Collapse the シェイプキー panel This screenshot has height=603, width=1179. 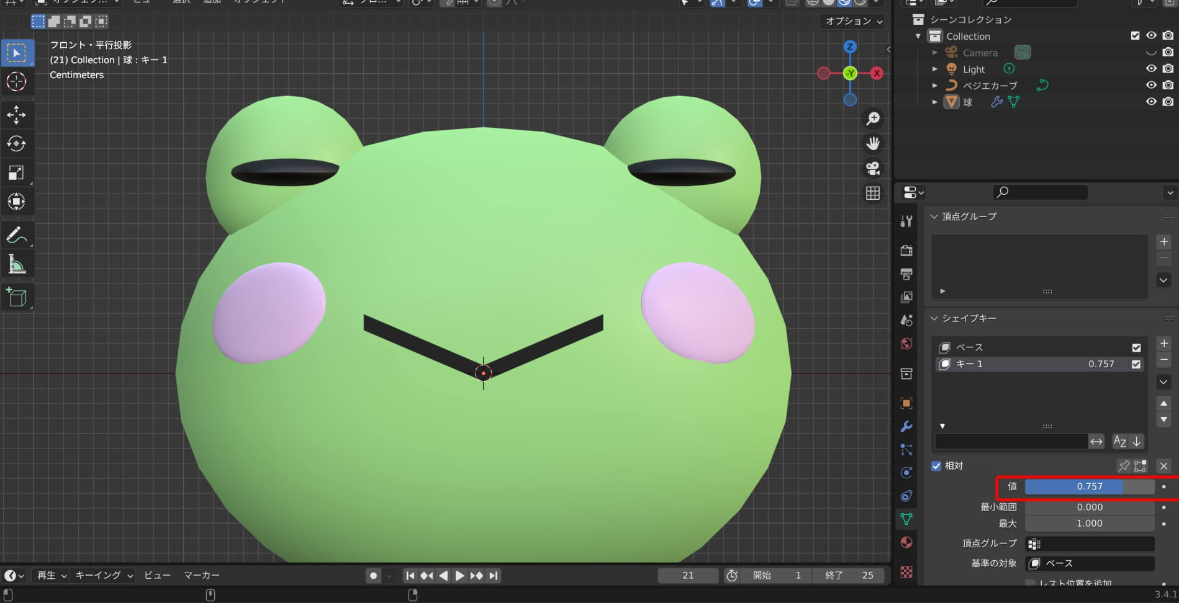[x=934, y=318]
